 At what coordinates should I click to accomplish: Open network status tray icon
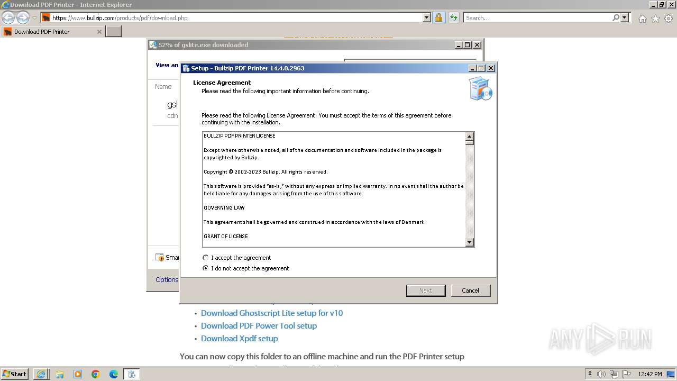pos(614,374)
